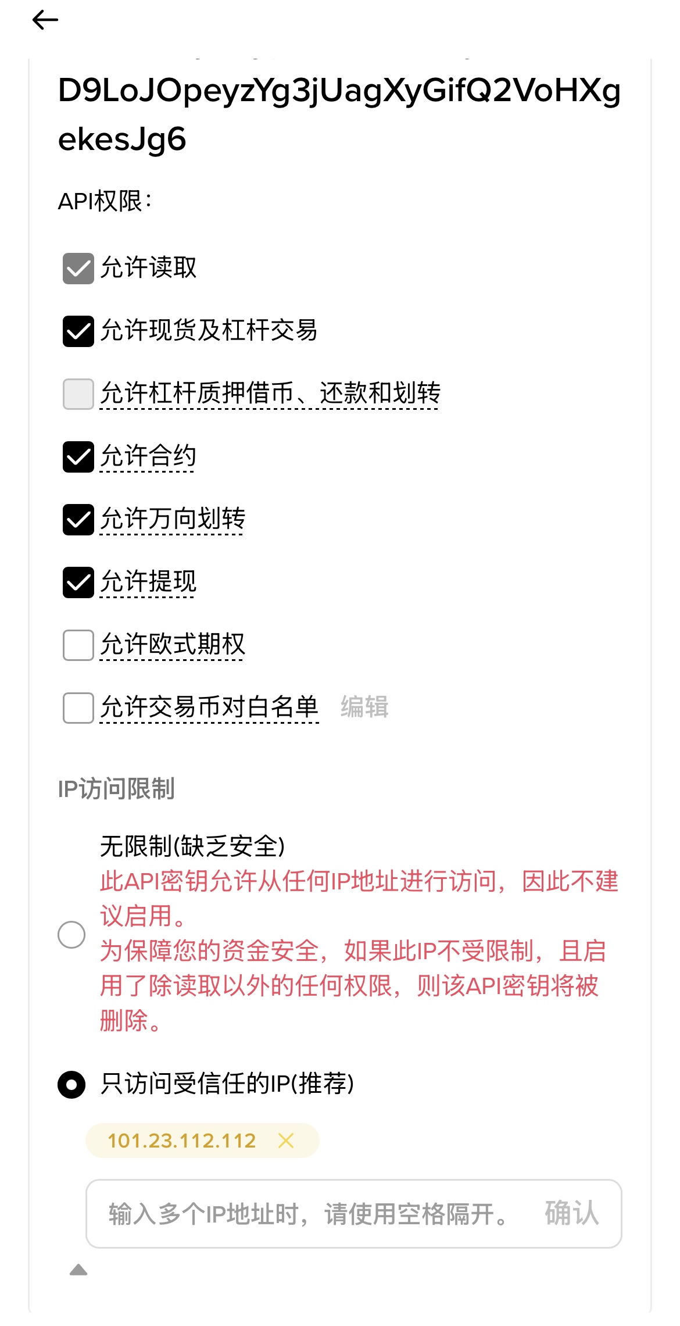Uncheck 允许现货及杠杆交易 checkbox
Viewport: 680px width, 1326px height.
tap(78, 331)
